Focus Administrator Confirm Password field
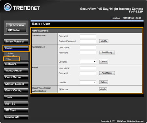The image size is (147, 123). coord(88,41)
